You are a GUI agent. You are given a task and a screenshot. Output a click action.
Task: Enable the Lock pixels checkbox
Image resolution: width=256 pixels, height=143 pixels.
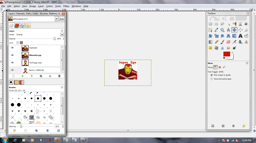tap(18, 43)
